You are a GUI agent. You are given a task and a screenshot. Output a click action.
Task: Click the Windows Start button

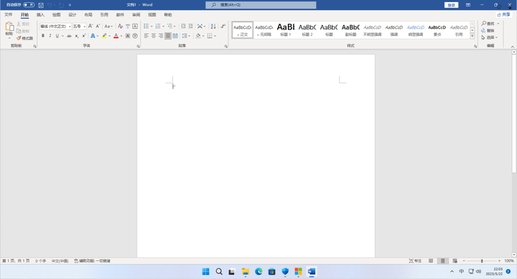206,271
